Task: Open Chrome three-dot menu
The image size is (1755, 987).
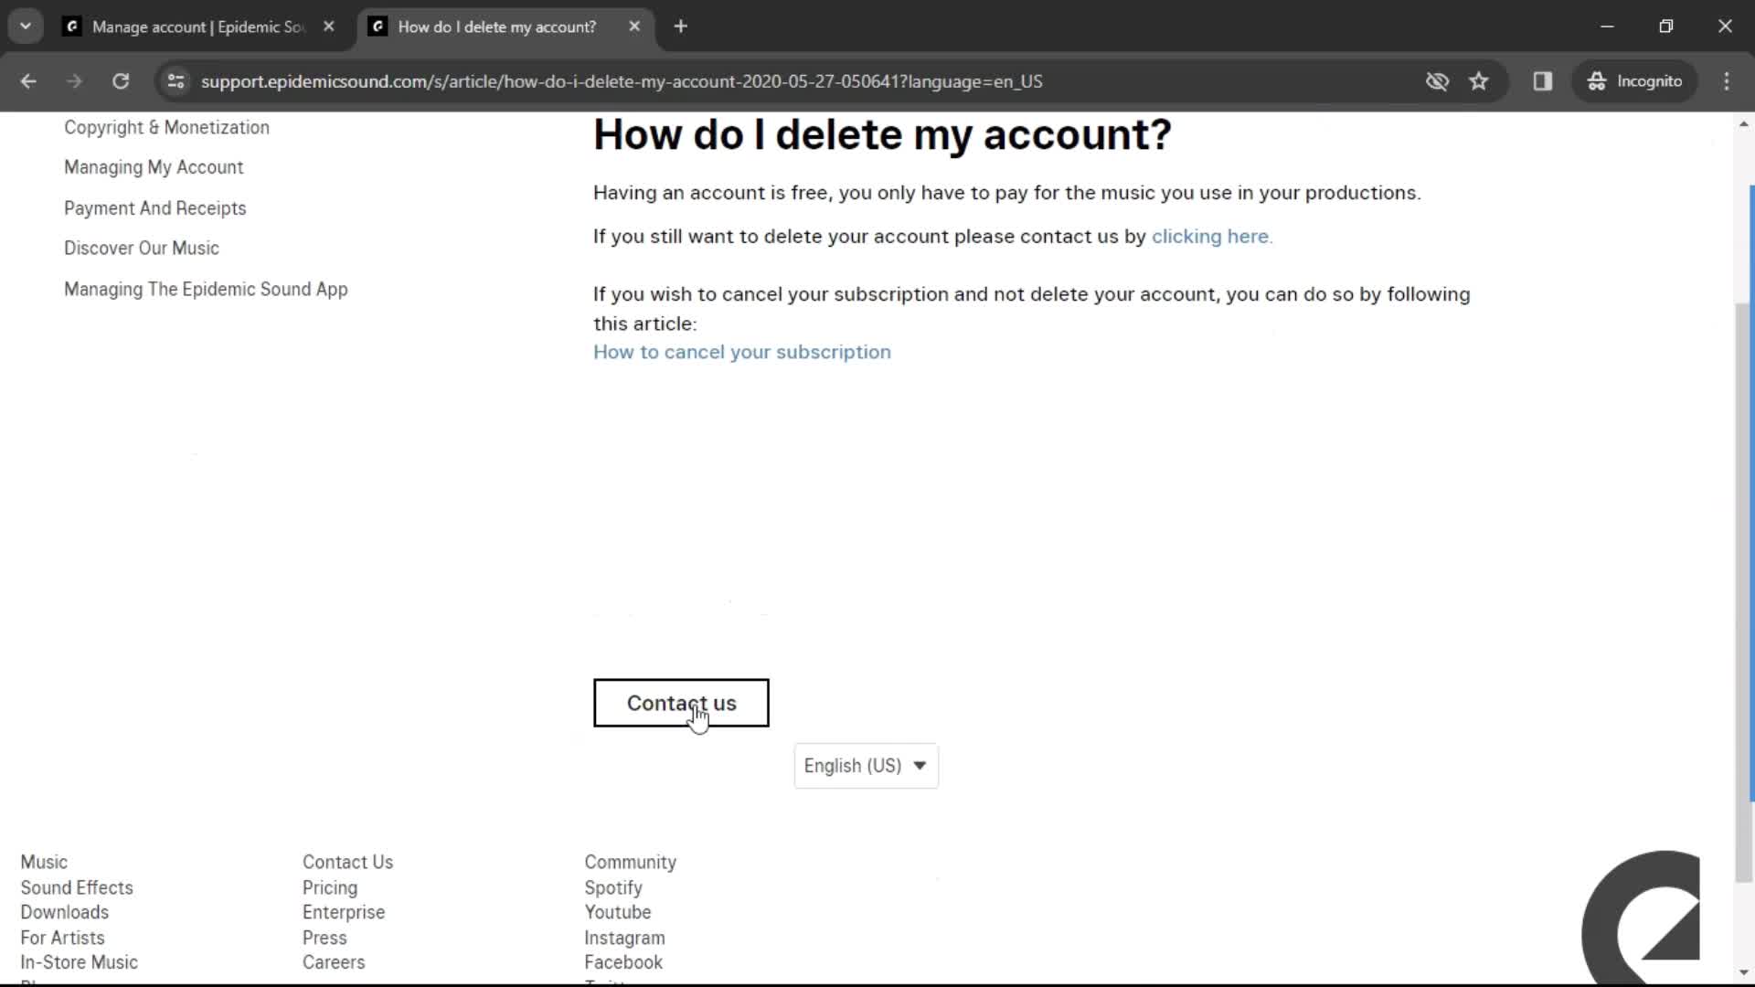Action: coord(1727,81)
